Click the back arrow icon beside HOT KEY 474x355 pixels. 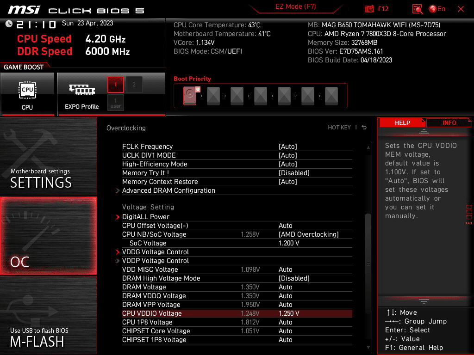364,128
